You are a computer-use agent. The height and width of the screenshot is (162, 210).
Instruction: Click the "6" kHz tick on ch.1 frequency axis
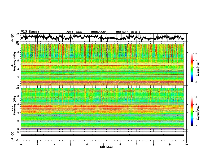(x=19, y=61)
